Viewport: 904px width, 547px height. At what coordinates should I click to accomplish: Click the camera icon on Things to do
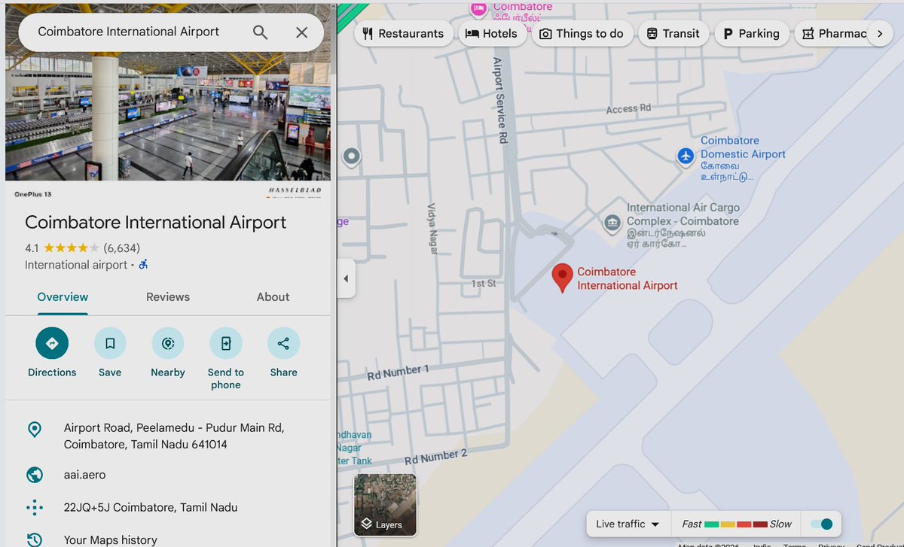click(x=545, y=34)
